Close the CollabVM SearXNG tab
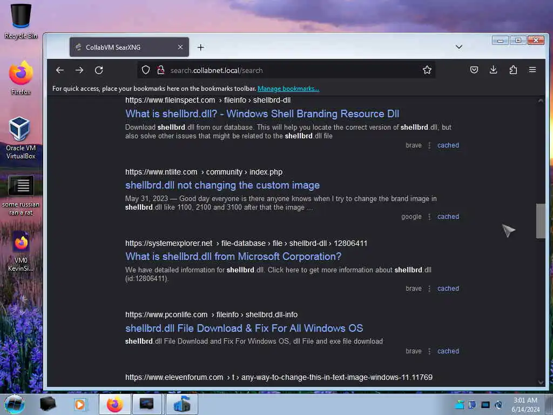This screenshot has width=553, height=415. [x=180, y=47]
